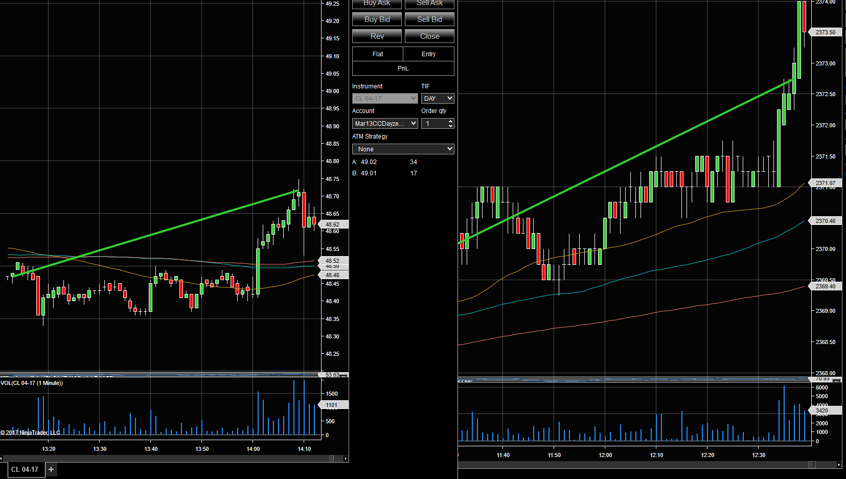Click the 14:00 time label on left chart
The width and height of the screenshot is (846, 479).
coord(253,449)
